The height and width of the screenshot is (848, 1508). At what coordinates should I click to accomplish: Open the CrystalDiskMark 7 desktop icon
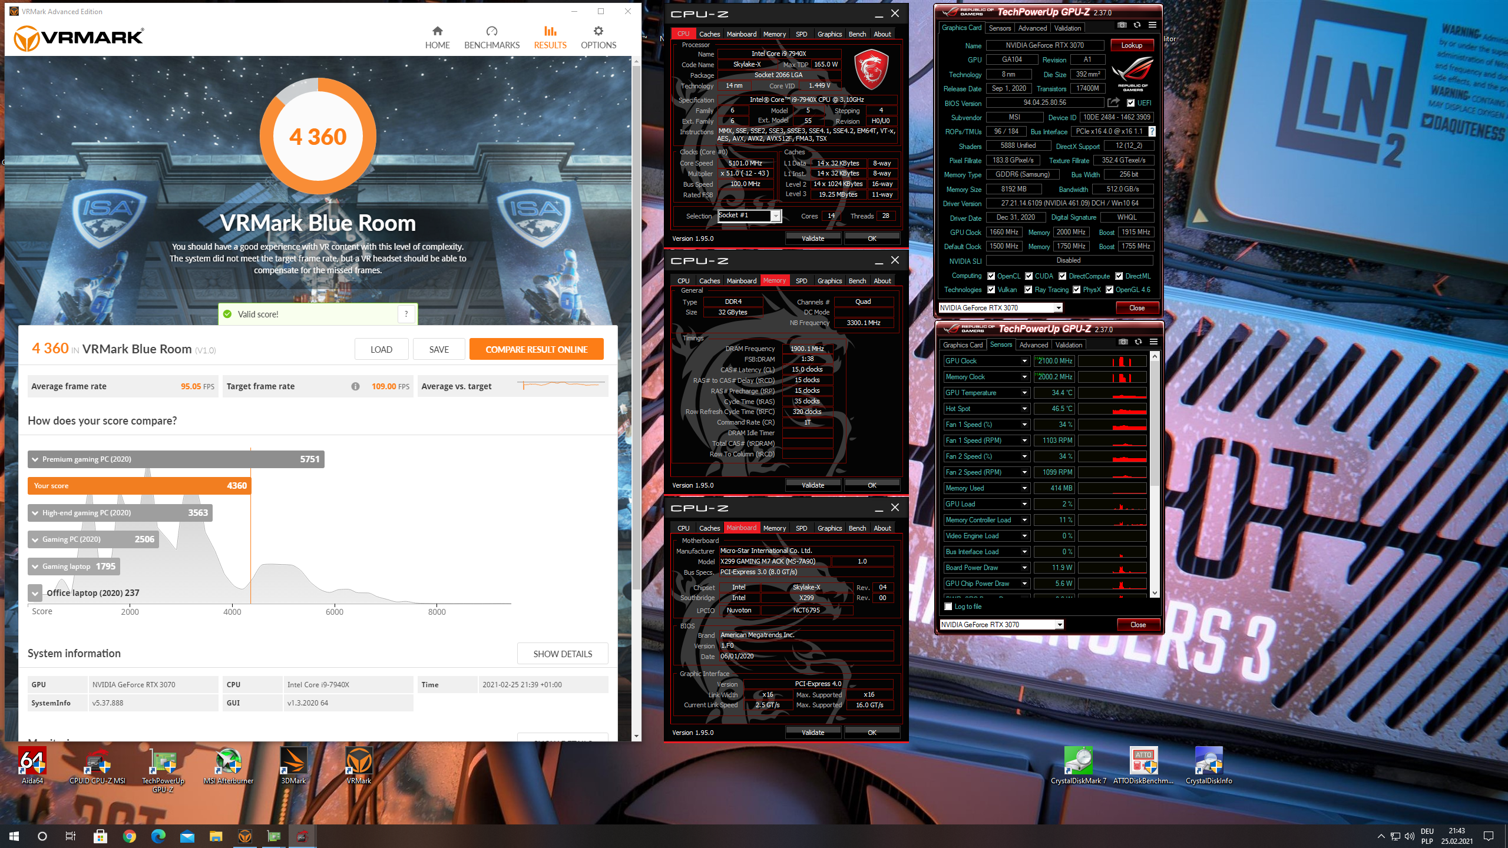coord(1079,765)
